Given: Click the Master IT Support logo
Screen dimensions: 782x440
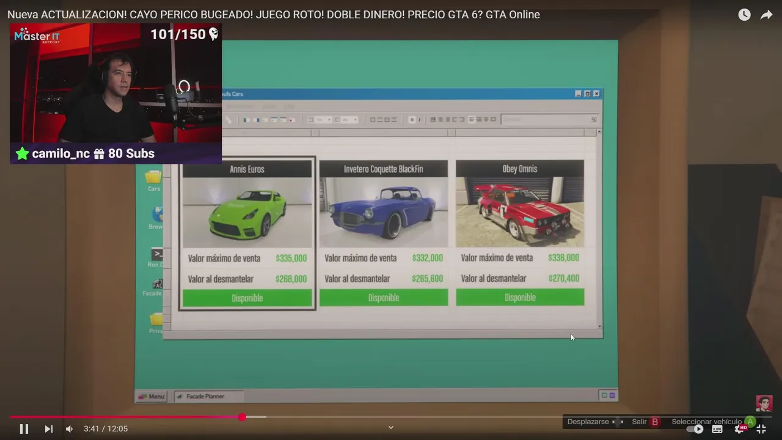Looking at the screenshot, I should tap(37, 37).
